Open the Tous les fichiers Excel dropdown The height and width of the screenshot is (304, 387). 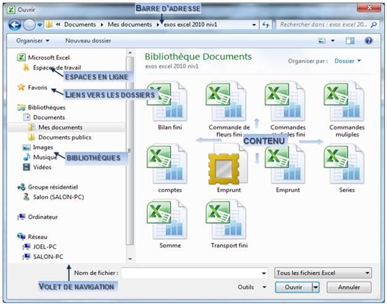(323, 273)
